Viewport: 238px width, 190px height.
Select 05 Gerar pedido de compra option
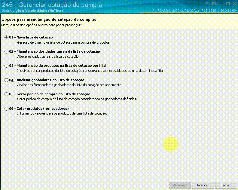coord(6,94)
